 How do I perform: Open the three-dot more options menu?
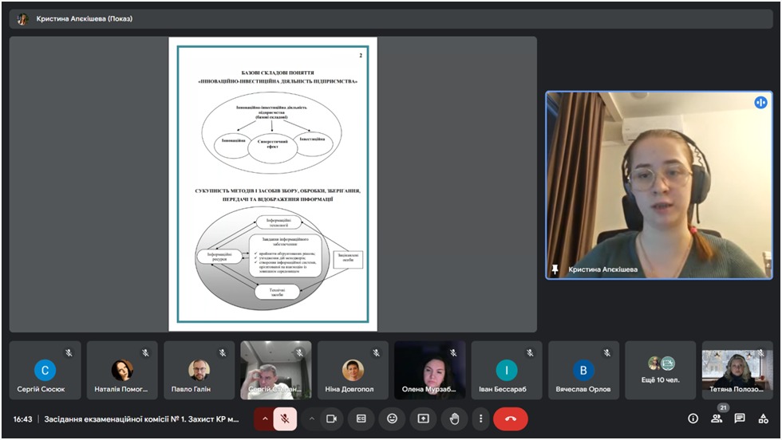pos(480,418)
